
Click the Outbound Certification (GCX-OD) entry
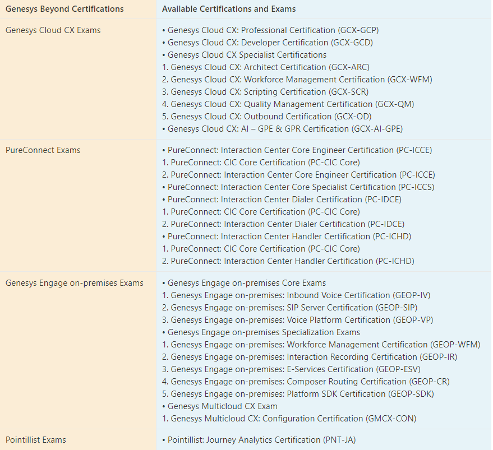[x=266, y=116]
